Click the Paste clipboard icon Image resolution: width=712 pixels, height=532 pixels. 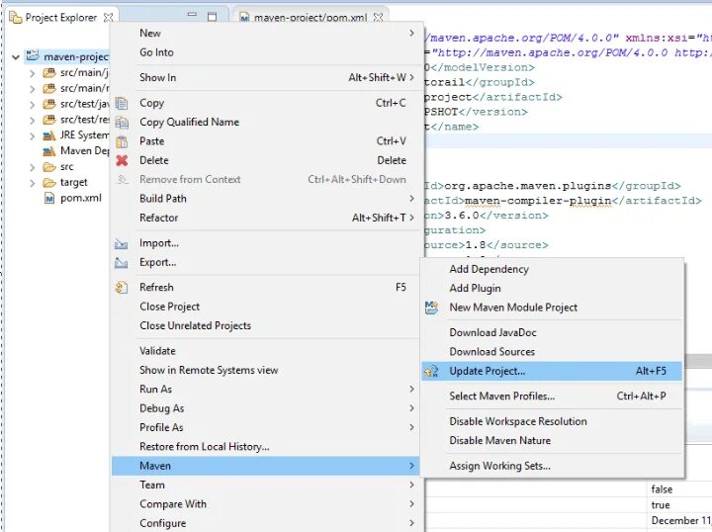122,141
